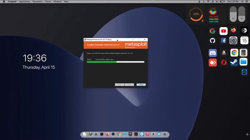250x140 pixels.
Task: Click the music note icon in menu bar
Action: [x=212, y=2]
